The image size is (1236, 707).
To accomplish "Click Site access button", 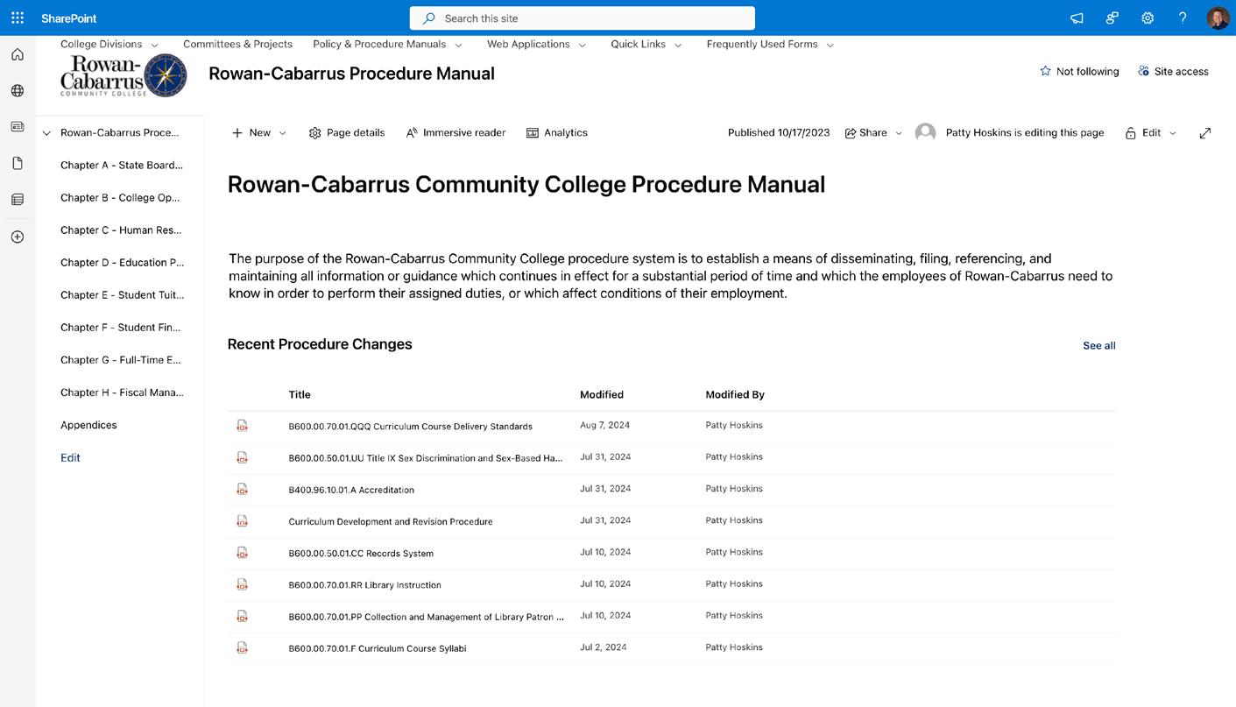I will click(1173, 72).
